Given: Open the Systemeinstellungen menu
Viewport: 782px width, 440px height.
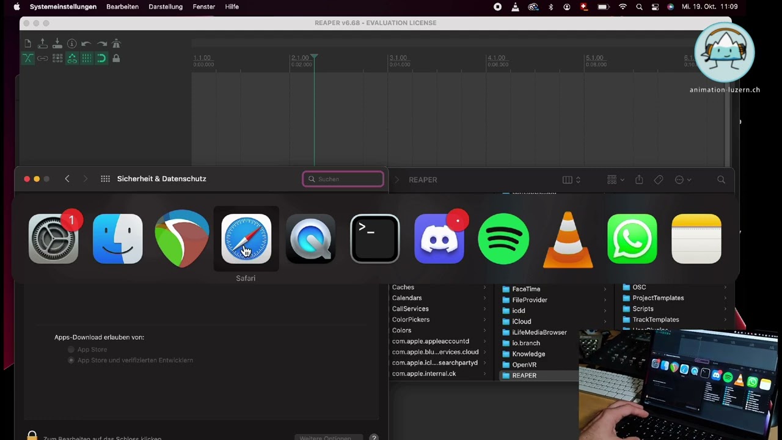Looking at the screenshot, I should click(63, 7).
